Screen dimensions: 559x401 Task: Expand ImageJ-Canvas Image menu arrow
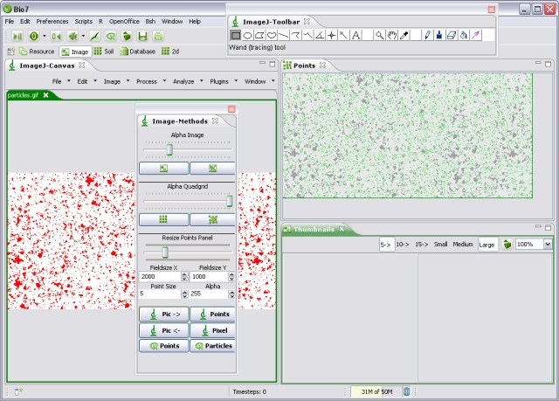(x=128, y=81)
